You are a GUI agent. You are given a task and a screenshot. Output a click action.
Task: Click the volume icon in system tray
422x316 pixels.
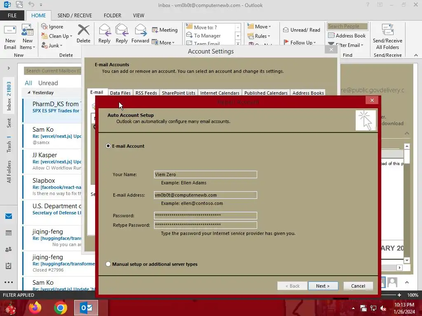[x=383, y=309]
